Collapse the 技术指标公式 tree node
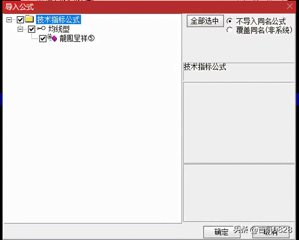299x240 pixels. (9, 19)
